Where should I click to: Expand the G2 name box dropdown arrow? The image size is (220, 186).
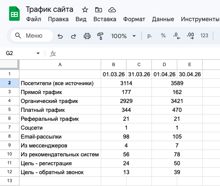click(x=38, y=53)
